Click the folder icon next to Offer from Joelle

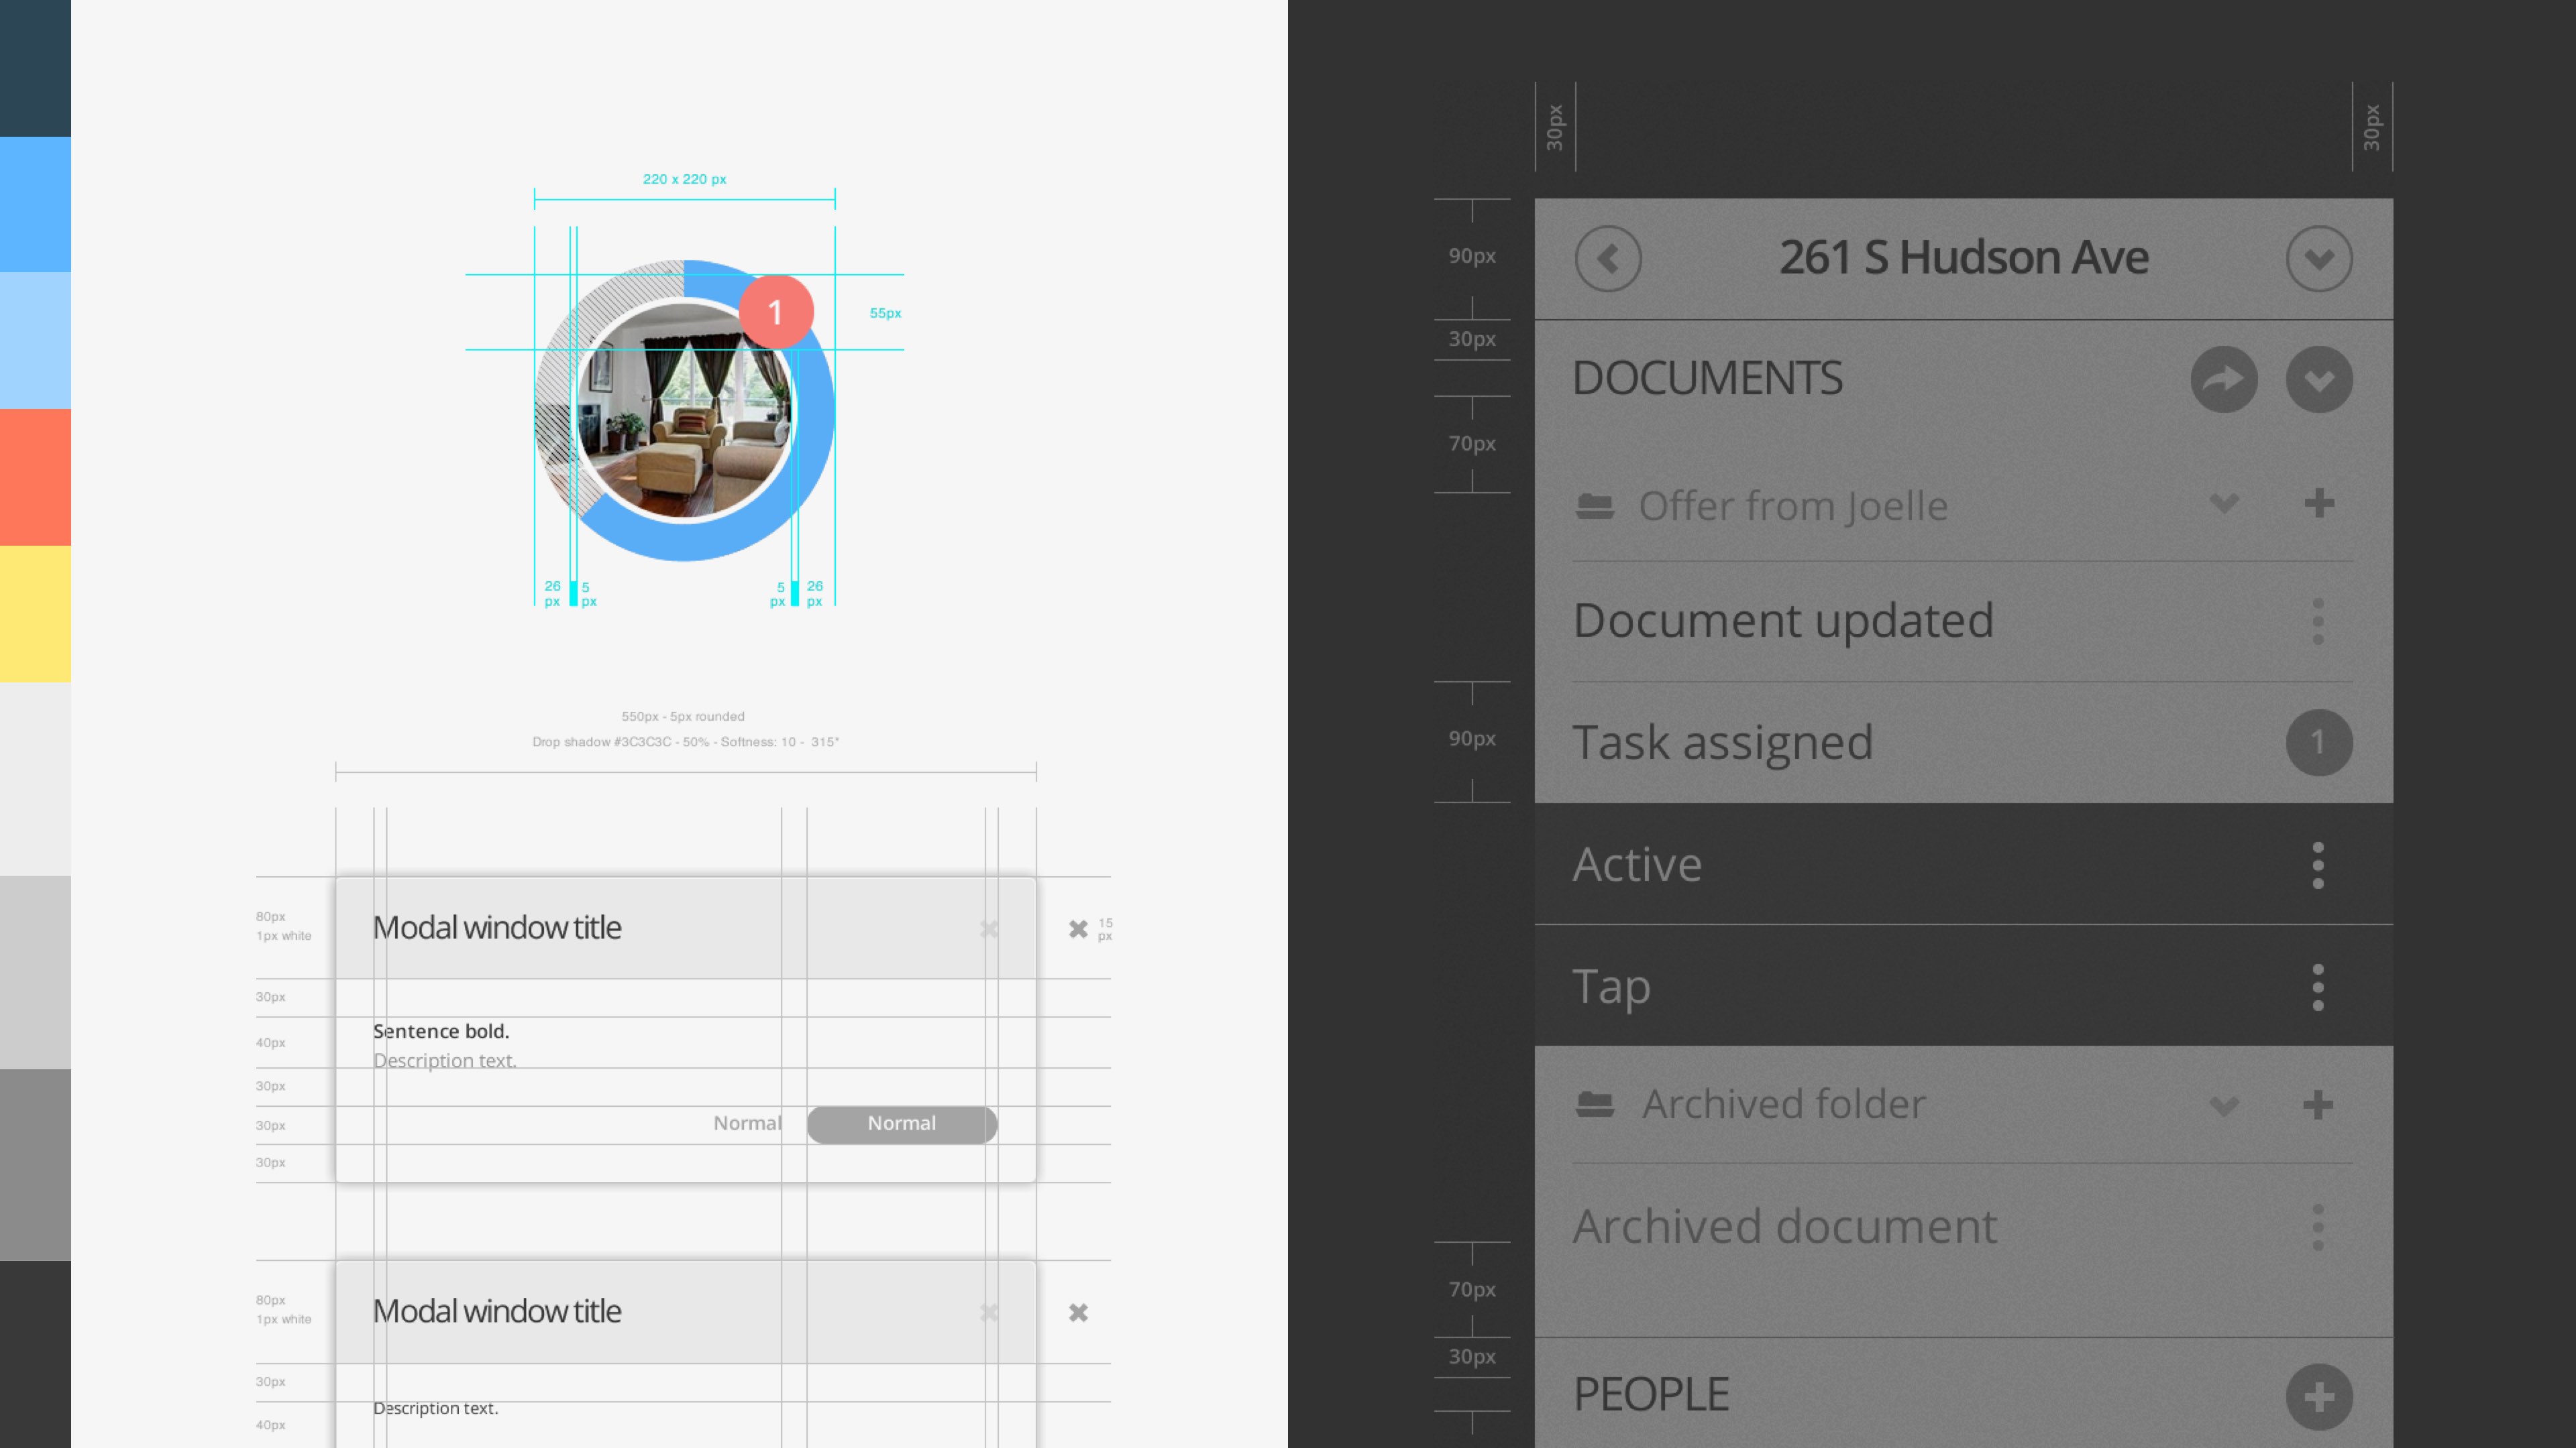pyautogui.click(x=1595, y=507)
